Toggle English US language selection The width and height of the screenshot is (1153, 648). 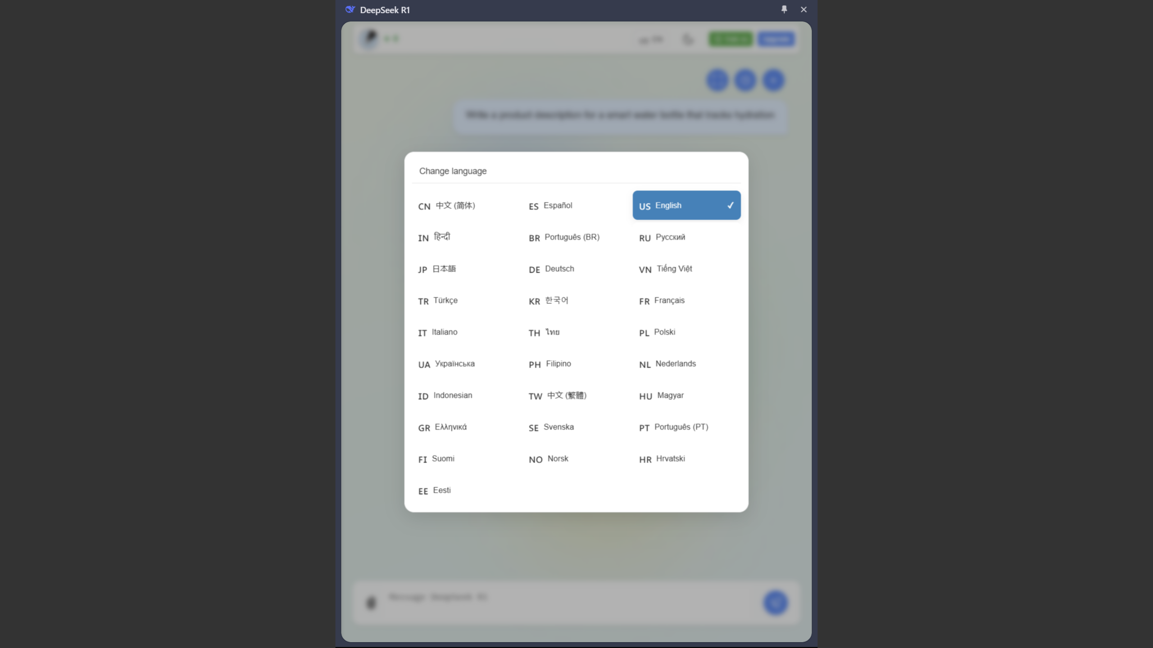click(686, 205)
